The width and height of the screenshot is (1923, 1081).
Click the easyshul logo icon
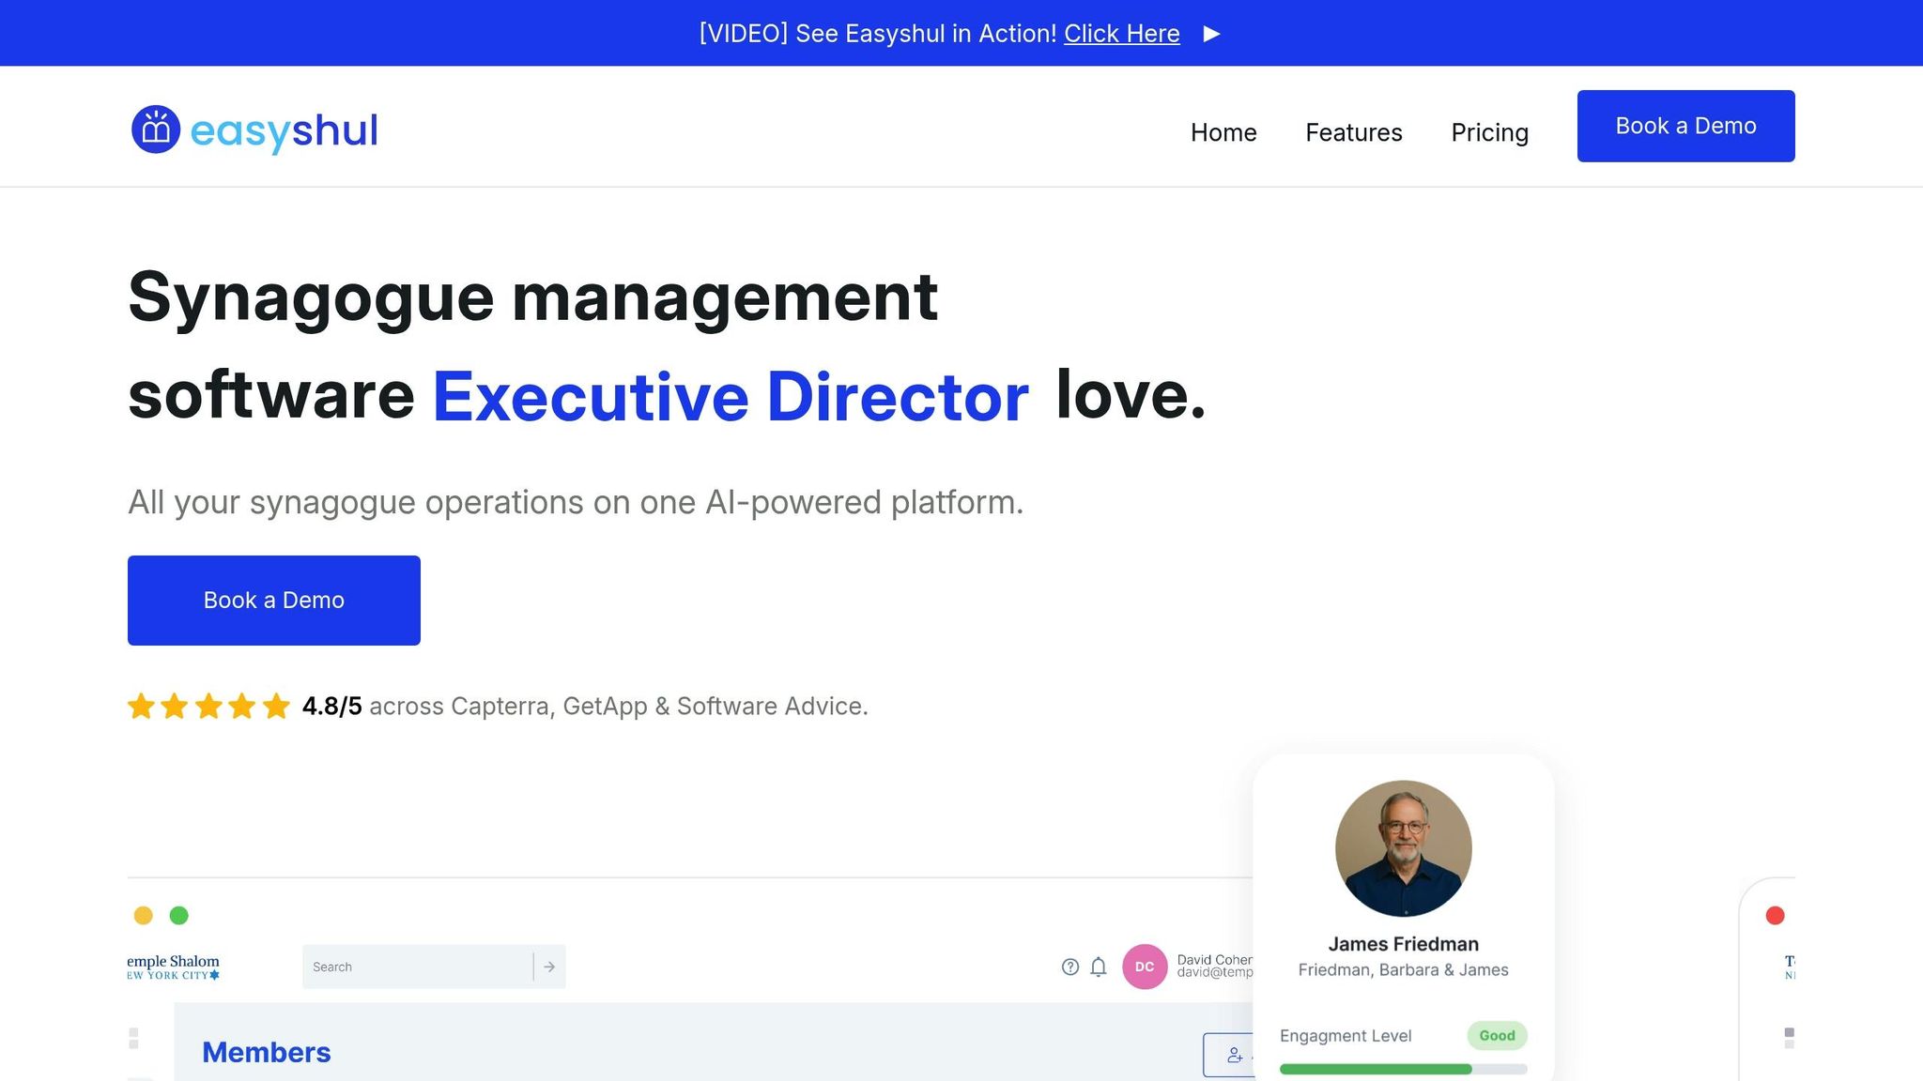[x=156, y=129]
